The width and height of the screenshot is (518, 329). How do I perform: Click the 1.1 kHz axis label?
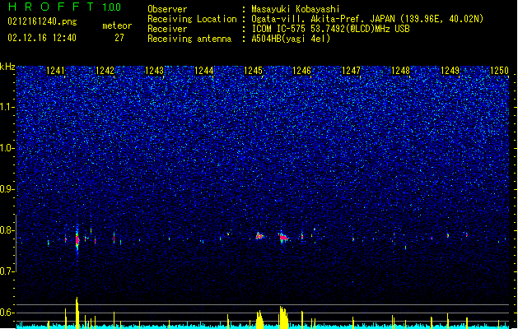[x=7, y=107]
